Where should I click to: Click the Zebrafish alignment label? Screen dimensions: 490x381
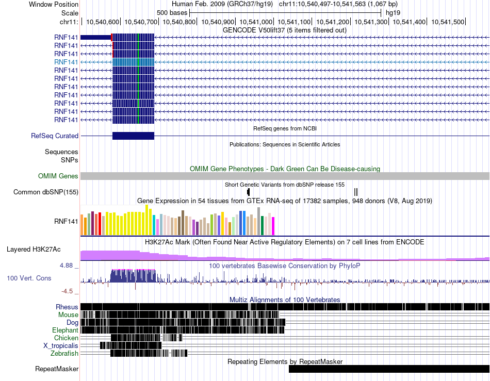(x=64, y=354)
